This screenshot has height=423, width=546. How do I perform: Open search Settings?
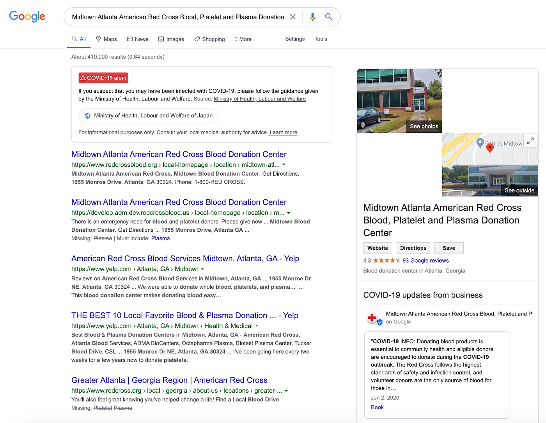point(295,39)
